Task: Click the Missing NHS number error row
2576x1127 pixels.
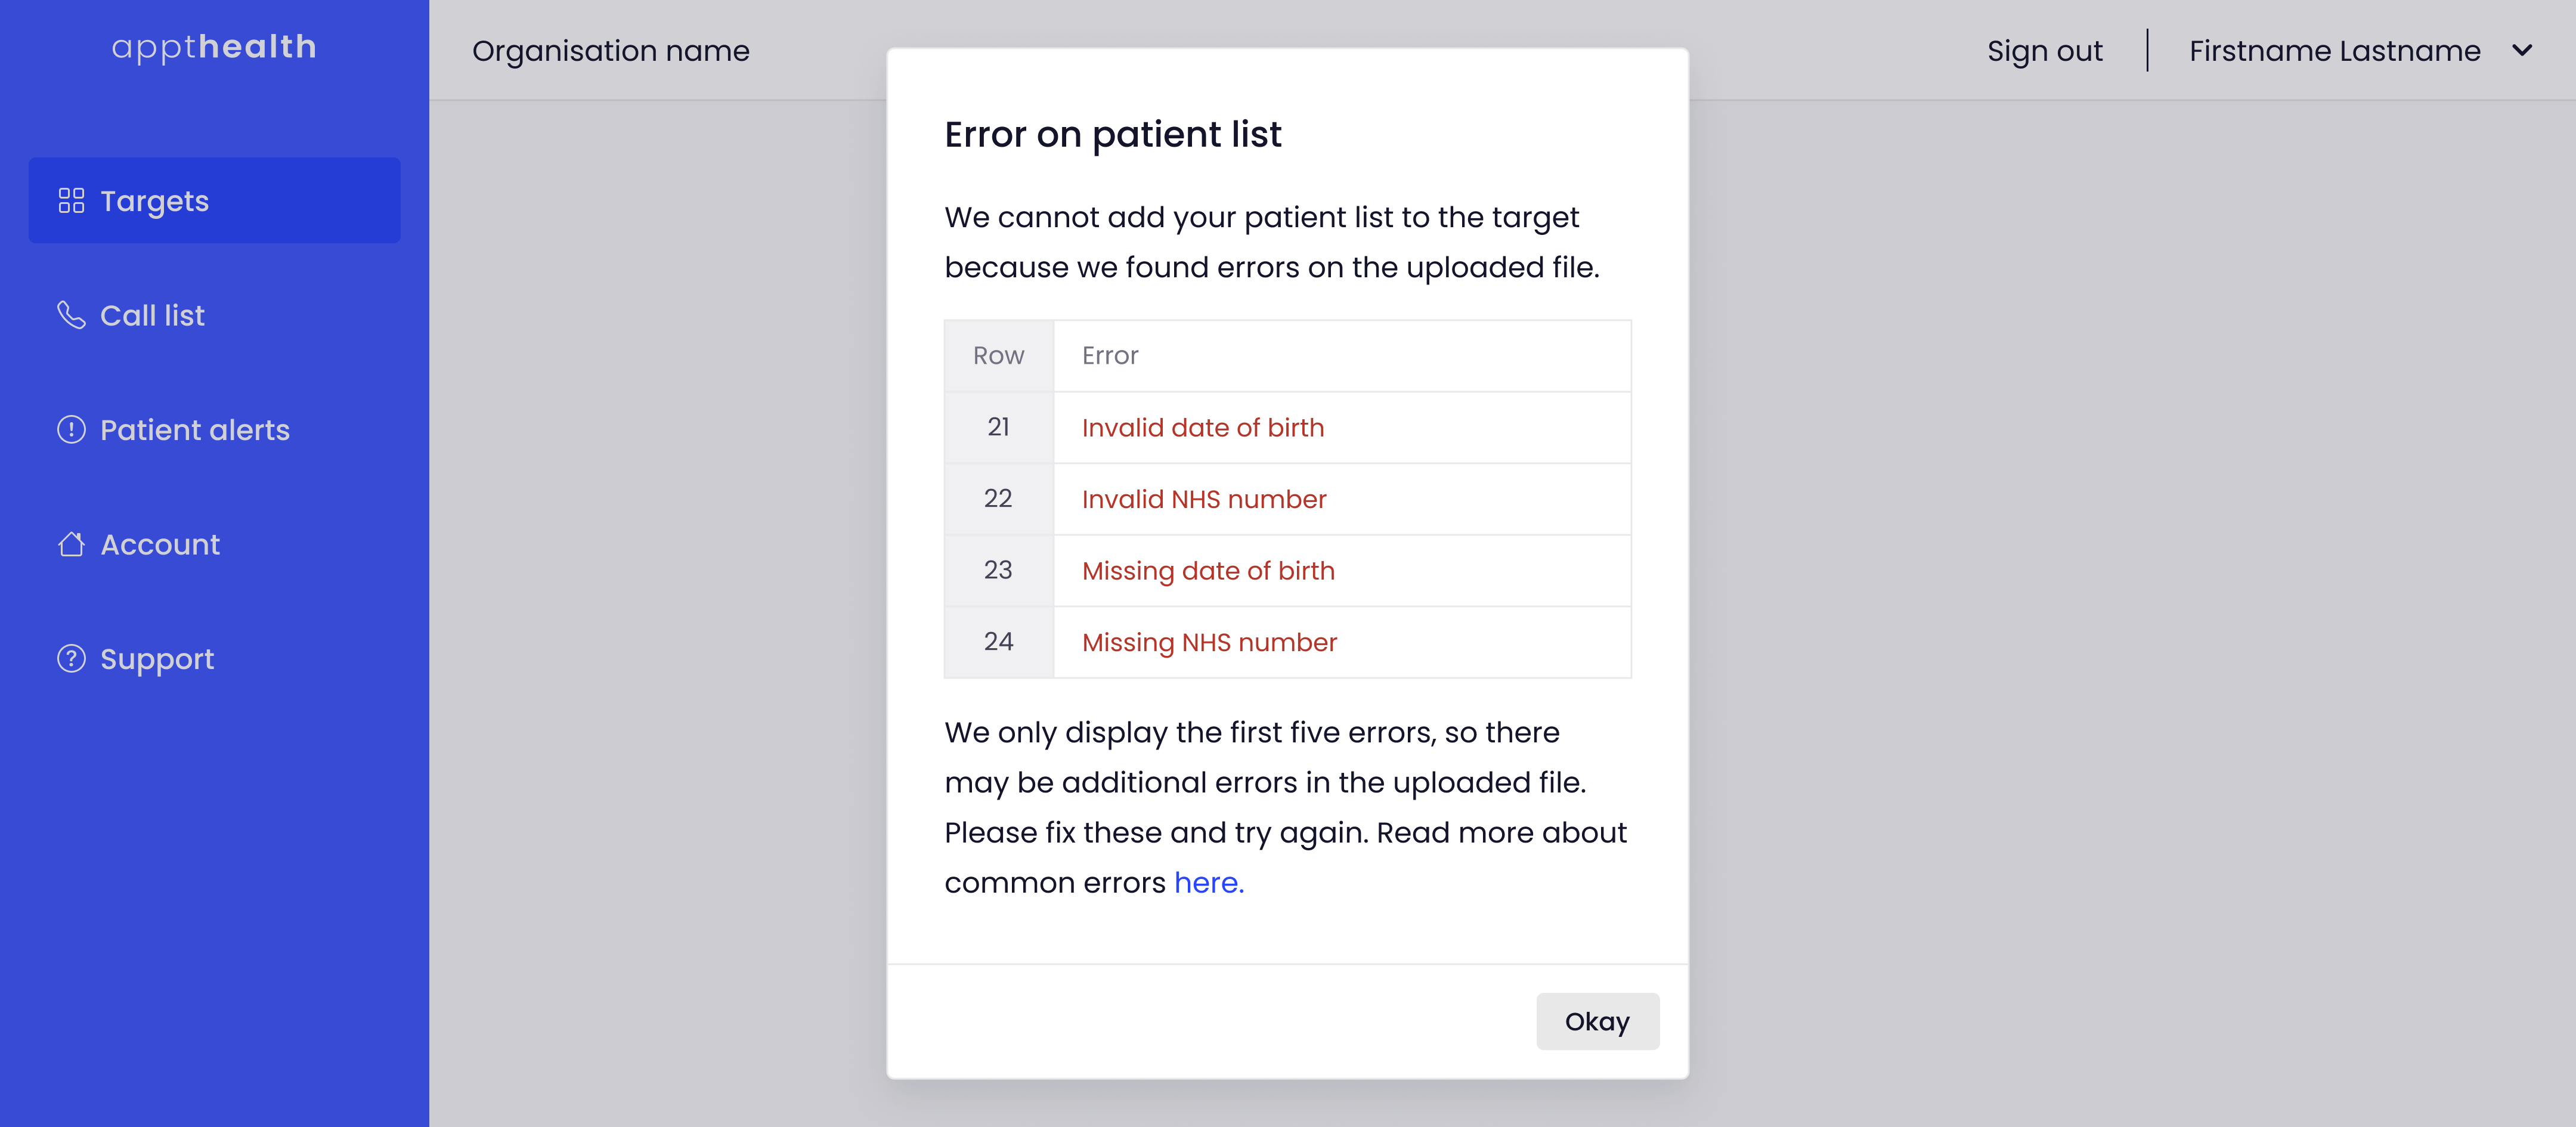Action: tap(1287, 642)
